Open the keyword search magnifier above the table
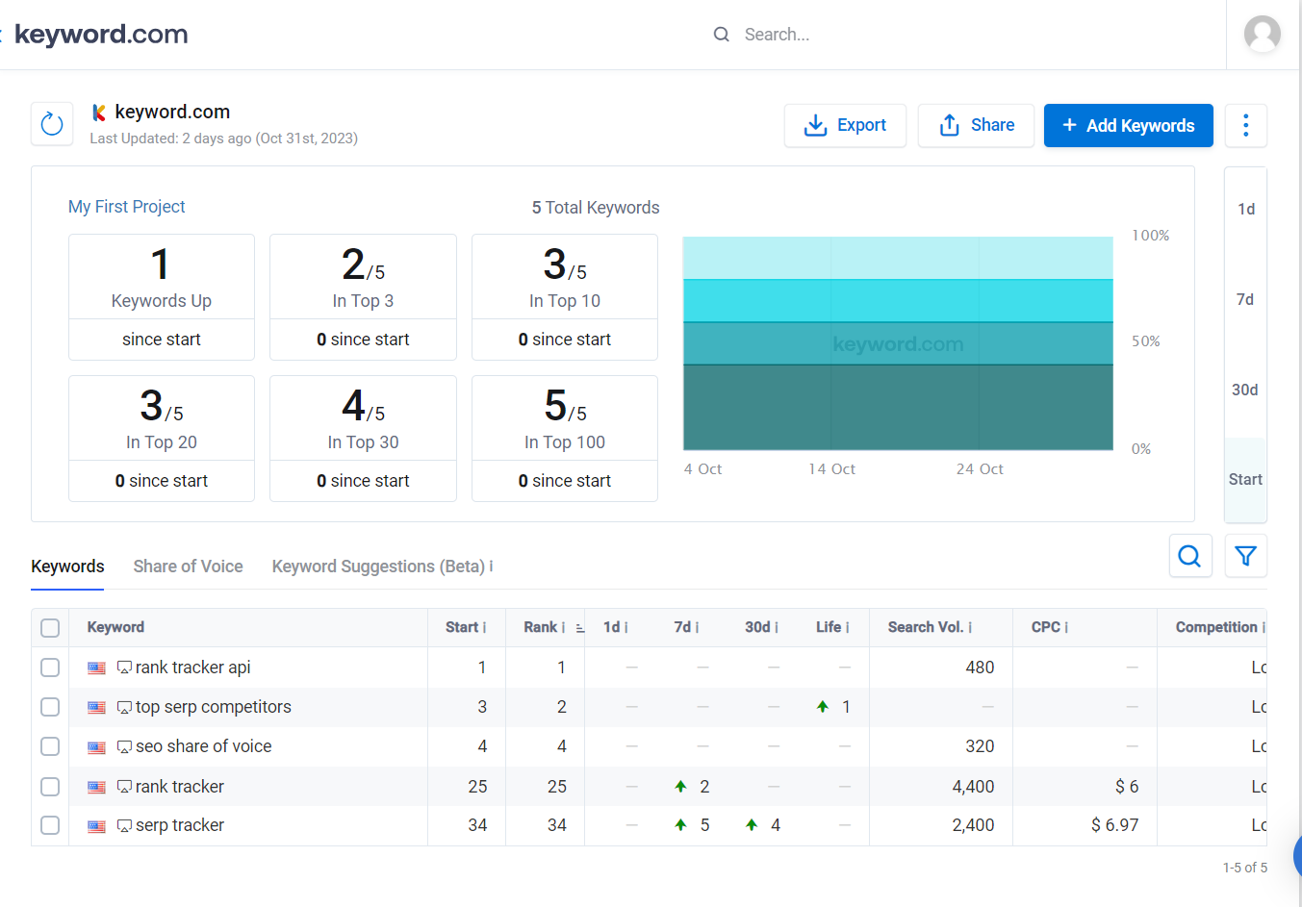Viewport: 1302px width, 907px height. click(x=1190, y=556)
